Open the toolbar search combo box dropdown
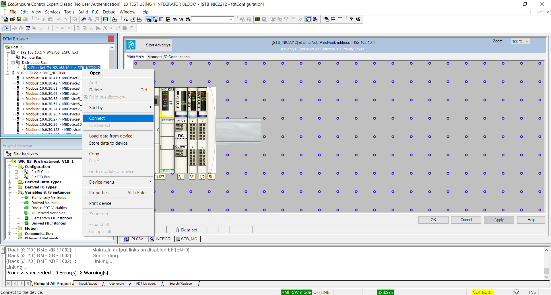 231,19
